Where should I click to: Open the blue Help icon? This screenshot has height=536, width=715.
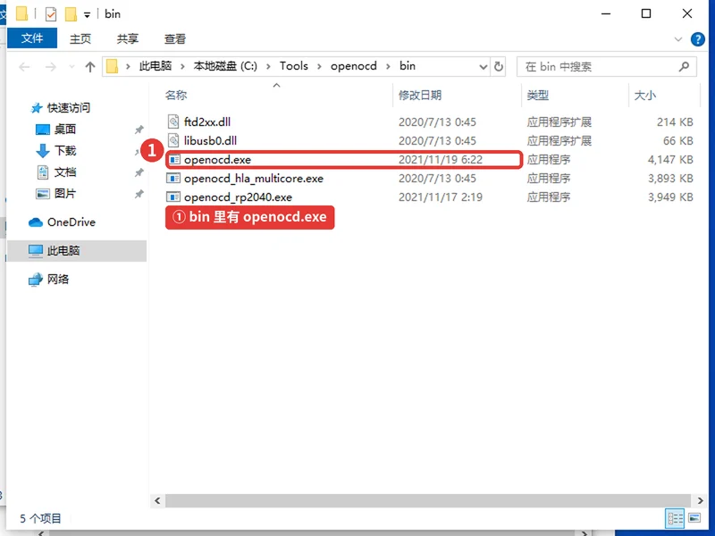point(698,39)
